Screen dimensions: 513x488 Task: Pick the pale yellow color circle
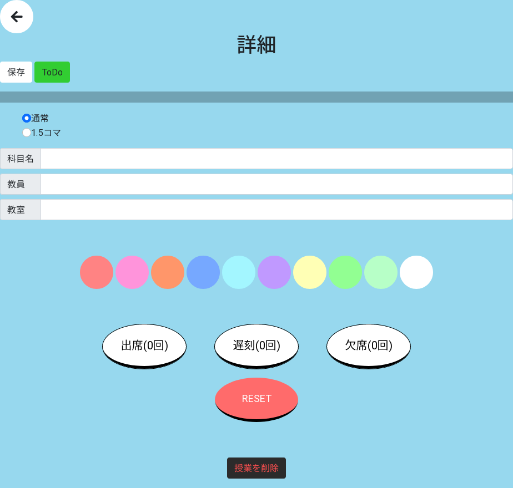click(x=310, y=272)
